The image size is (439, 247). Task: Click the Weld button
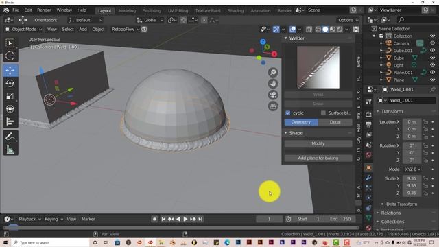click(x=318, y=95)
